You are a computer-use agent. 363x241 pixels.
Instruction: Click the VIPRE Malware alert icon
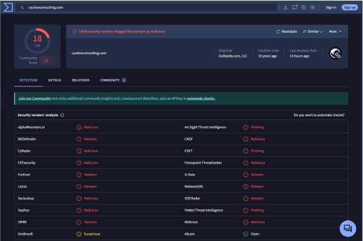79,222
